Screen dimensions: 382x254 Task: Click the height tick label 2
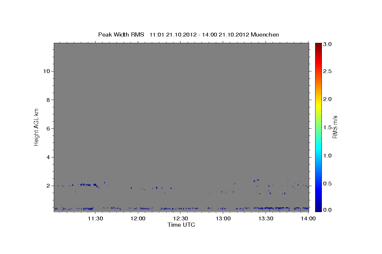[x=48, y=186]
